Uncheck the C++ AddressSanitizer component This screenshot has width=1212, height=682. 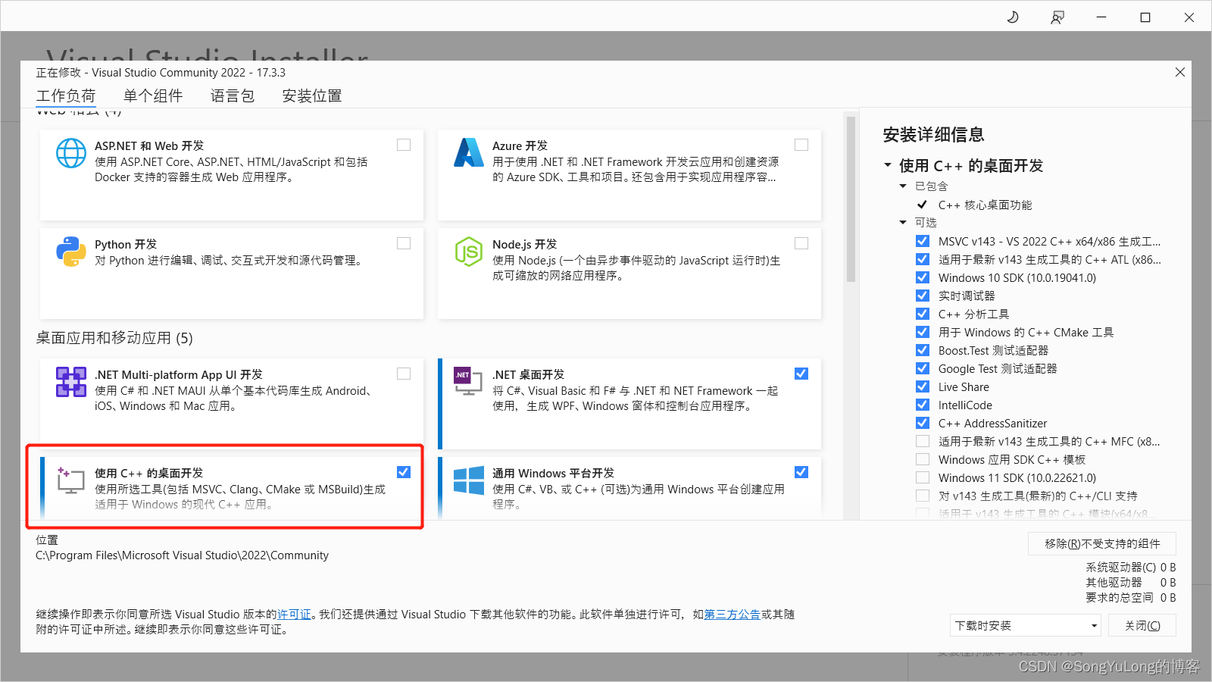tap(923, 423)
